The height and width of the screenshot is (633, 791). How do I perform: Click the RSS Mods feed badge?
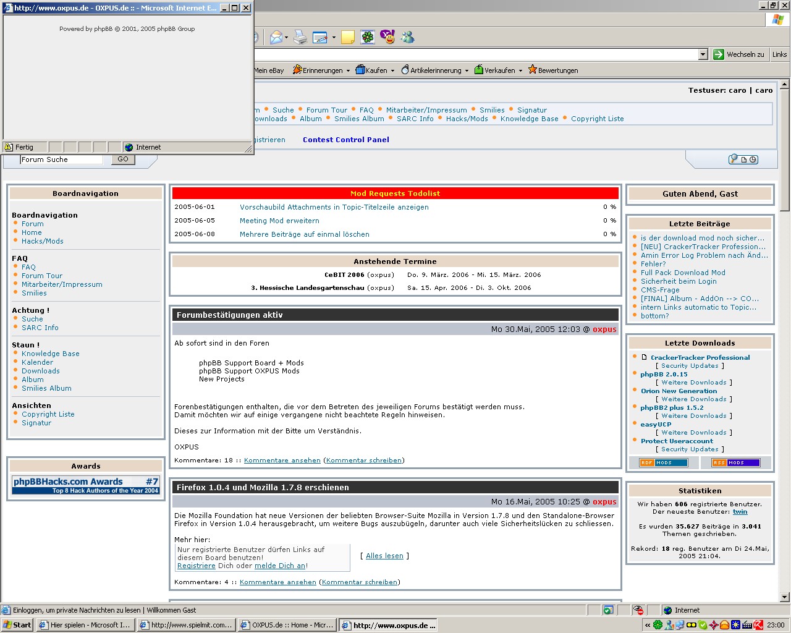click(735, 462)
